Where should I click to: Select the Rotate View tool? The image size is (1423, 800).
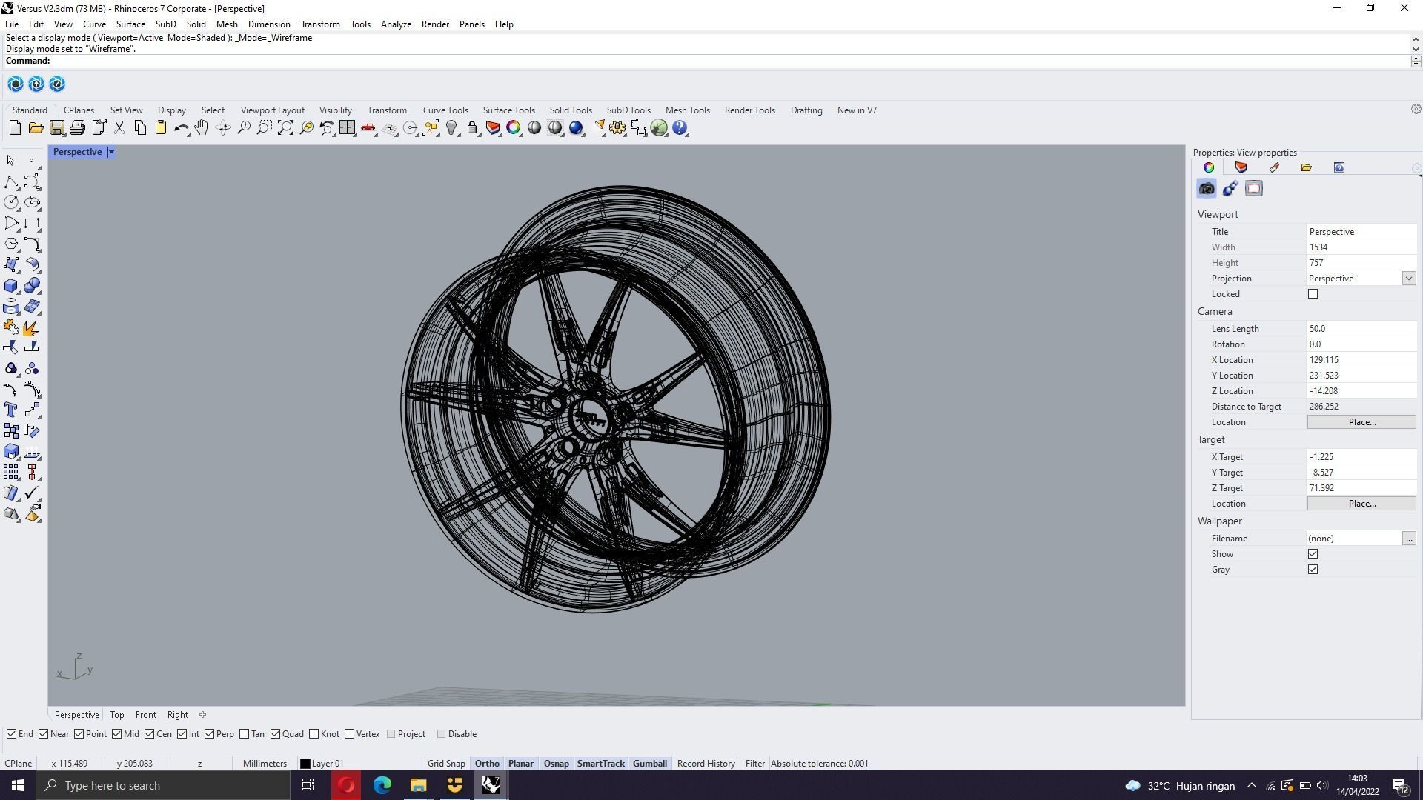click(x=223, y=128)
